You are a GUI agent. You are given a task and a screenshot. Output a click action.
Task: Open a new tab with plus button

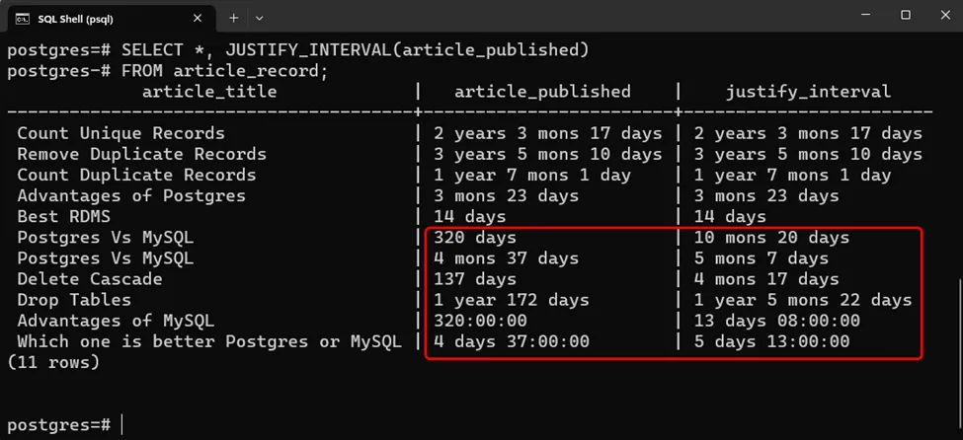click(234, 18)
